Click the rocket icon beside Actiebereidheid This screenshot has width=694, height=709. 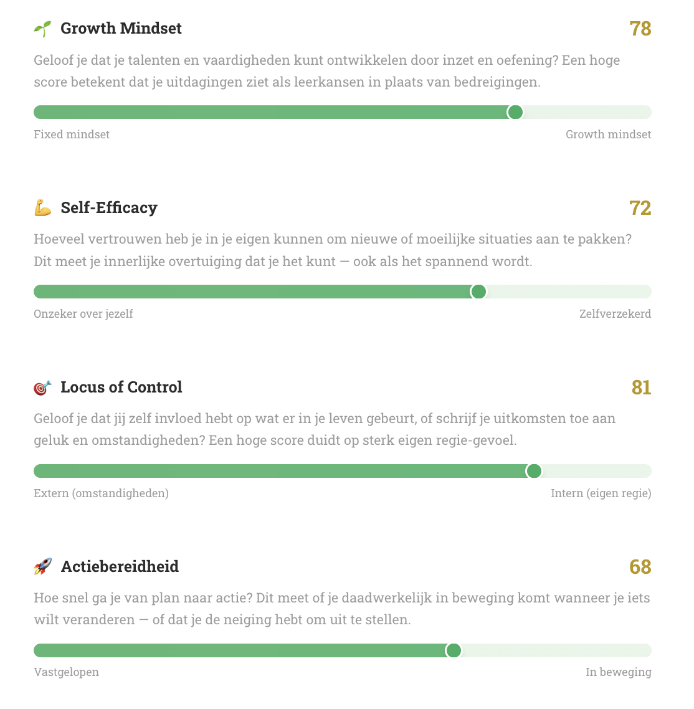(x=42, y=567)
